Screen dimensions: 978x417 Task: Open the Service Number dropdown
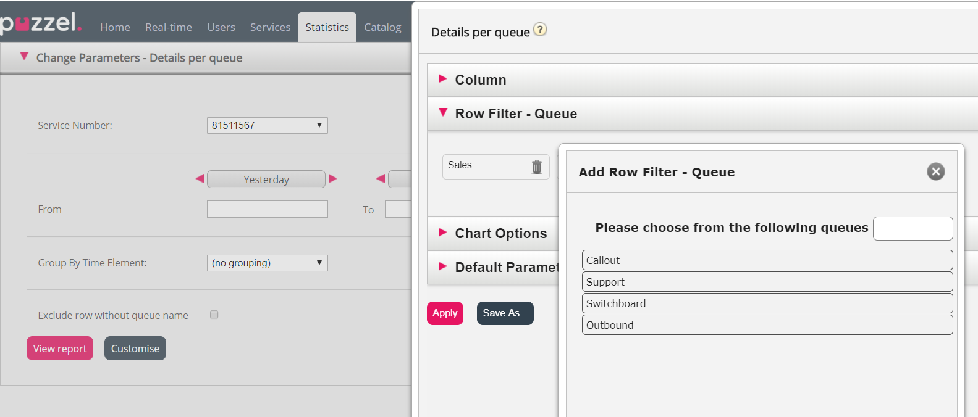click(x=267, y=125)
